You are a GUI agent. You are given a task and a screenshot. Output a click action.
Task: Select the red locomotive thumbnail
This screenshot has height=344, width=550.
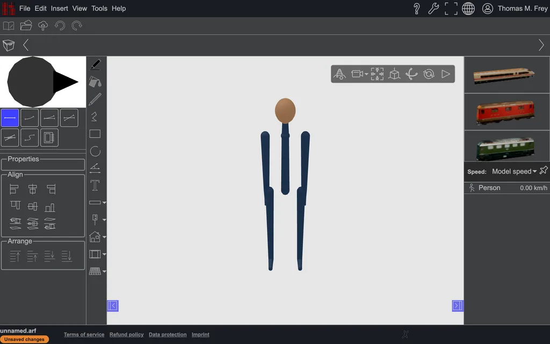[507, 112]
